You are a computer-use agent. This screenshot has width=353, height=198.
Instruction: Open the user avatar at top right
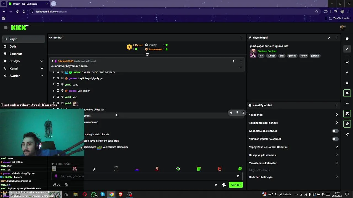point(343,28)
